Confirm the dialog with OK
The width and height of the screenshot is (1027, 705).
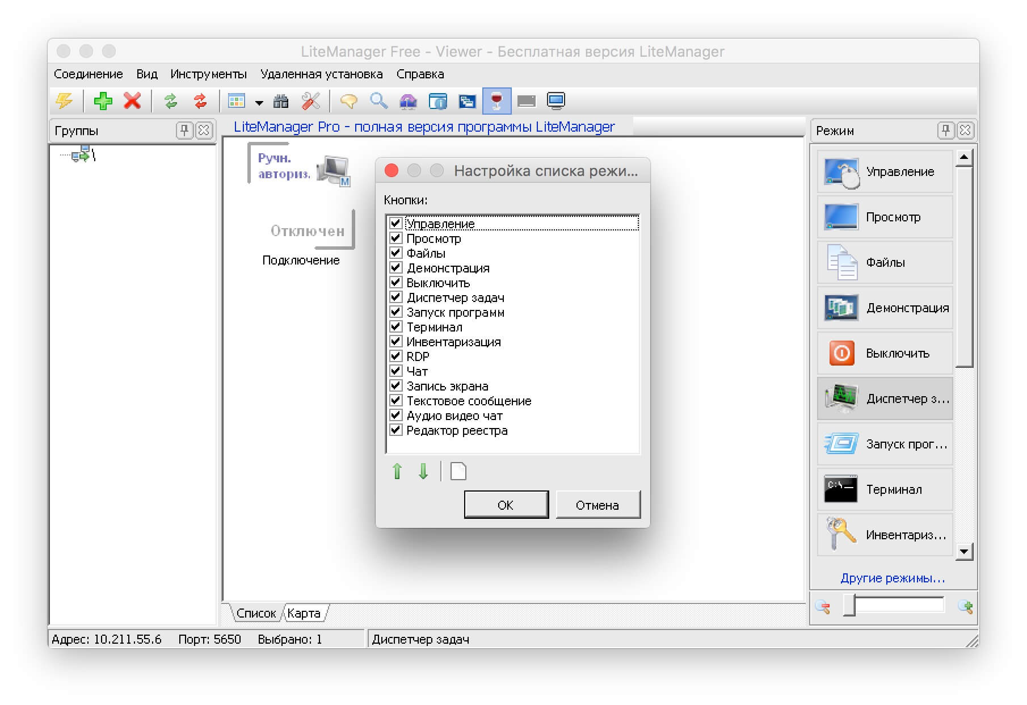[506, 505]
